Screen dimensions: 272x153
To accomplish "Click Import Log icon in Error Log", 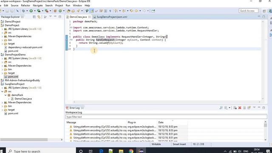I will [226, 108].
